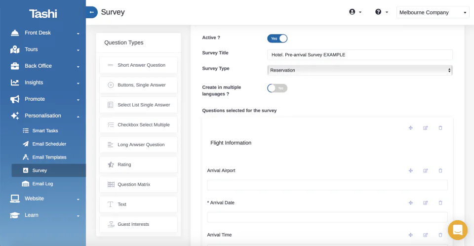474x246 pixels.
Task: Enable Create in multiple languages toggle
Action: (277, 88)
